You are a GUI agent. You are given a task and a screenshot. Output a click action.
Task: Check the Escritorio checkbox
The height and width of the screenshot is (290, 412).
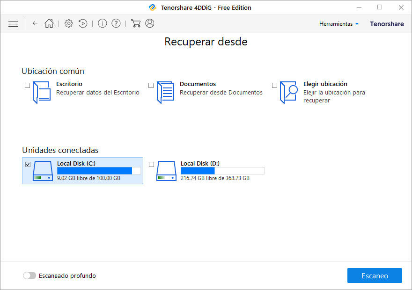(x=27, y=85)
